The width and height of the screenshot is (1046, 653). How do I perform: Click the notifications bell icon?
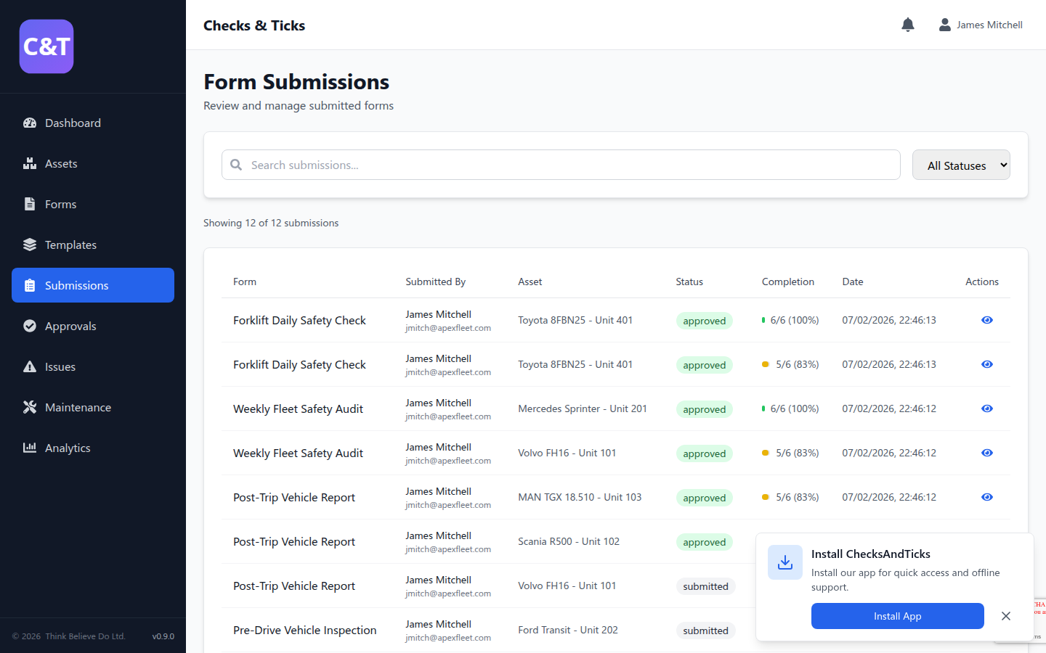907,24
